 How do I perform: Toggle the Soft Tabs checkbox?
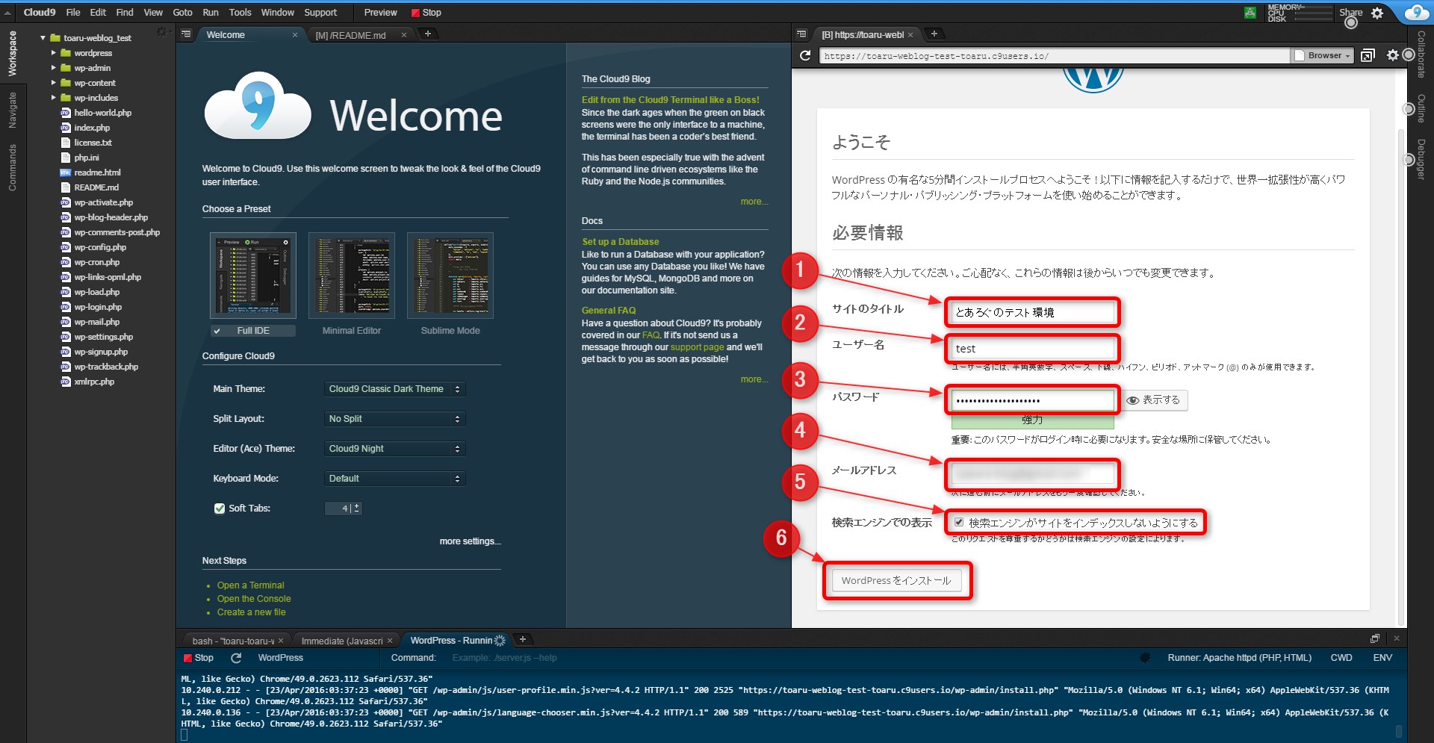tap(220, 509)
